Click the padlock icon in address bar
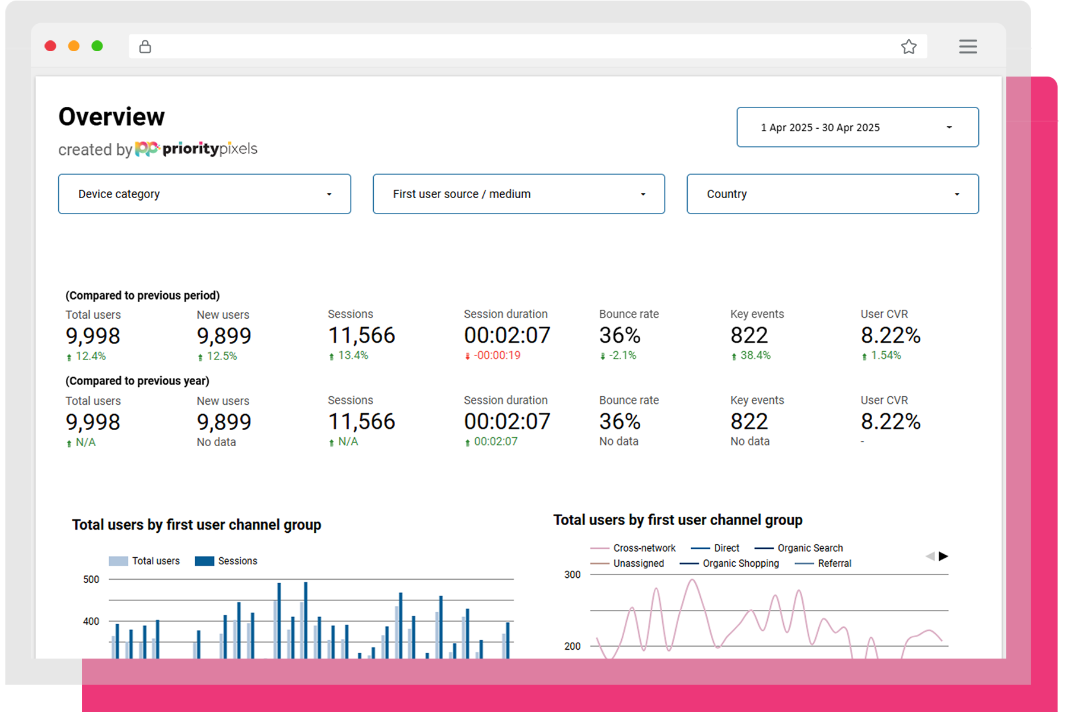This screenshot has width=1068, height=712. click(145, 47)
